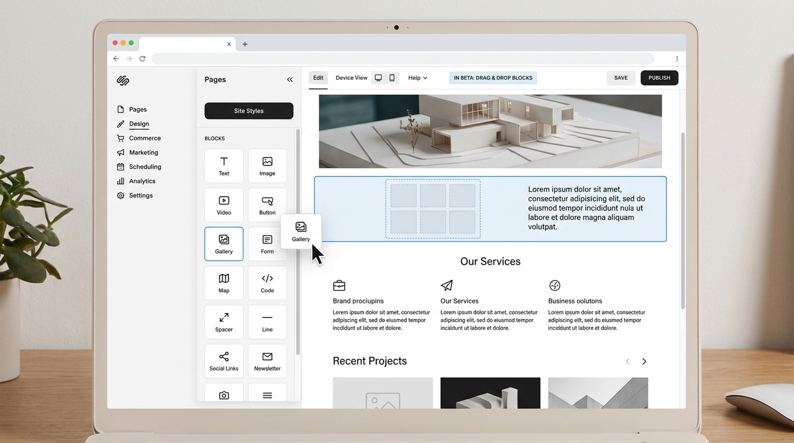Viewport: 794px width, 443px height.
Task: Switch to mobile device view
Action: point(392,76)
